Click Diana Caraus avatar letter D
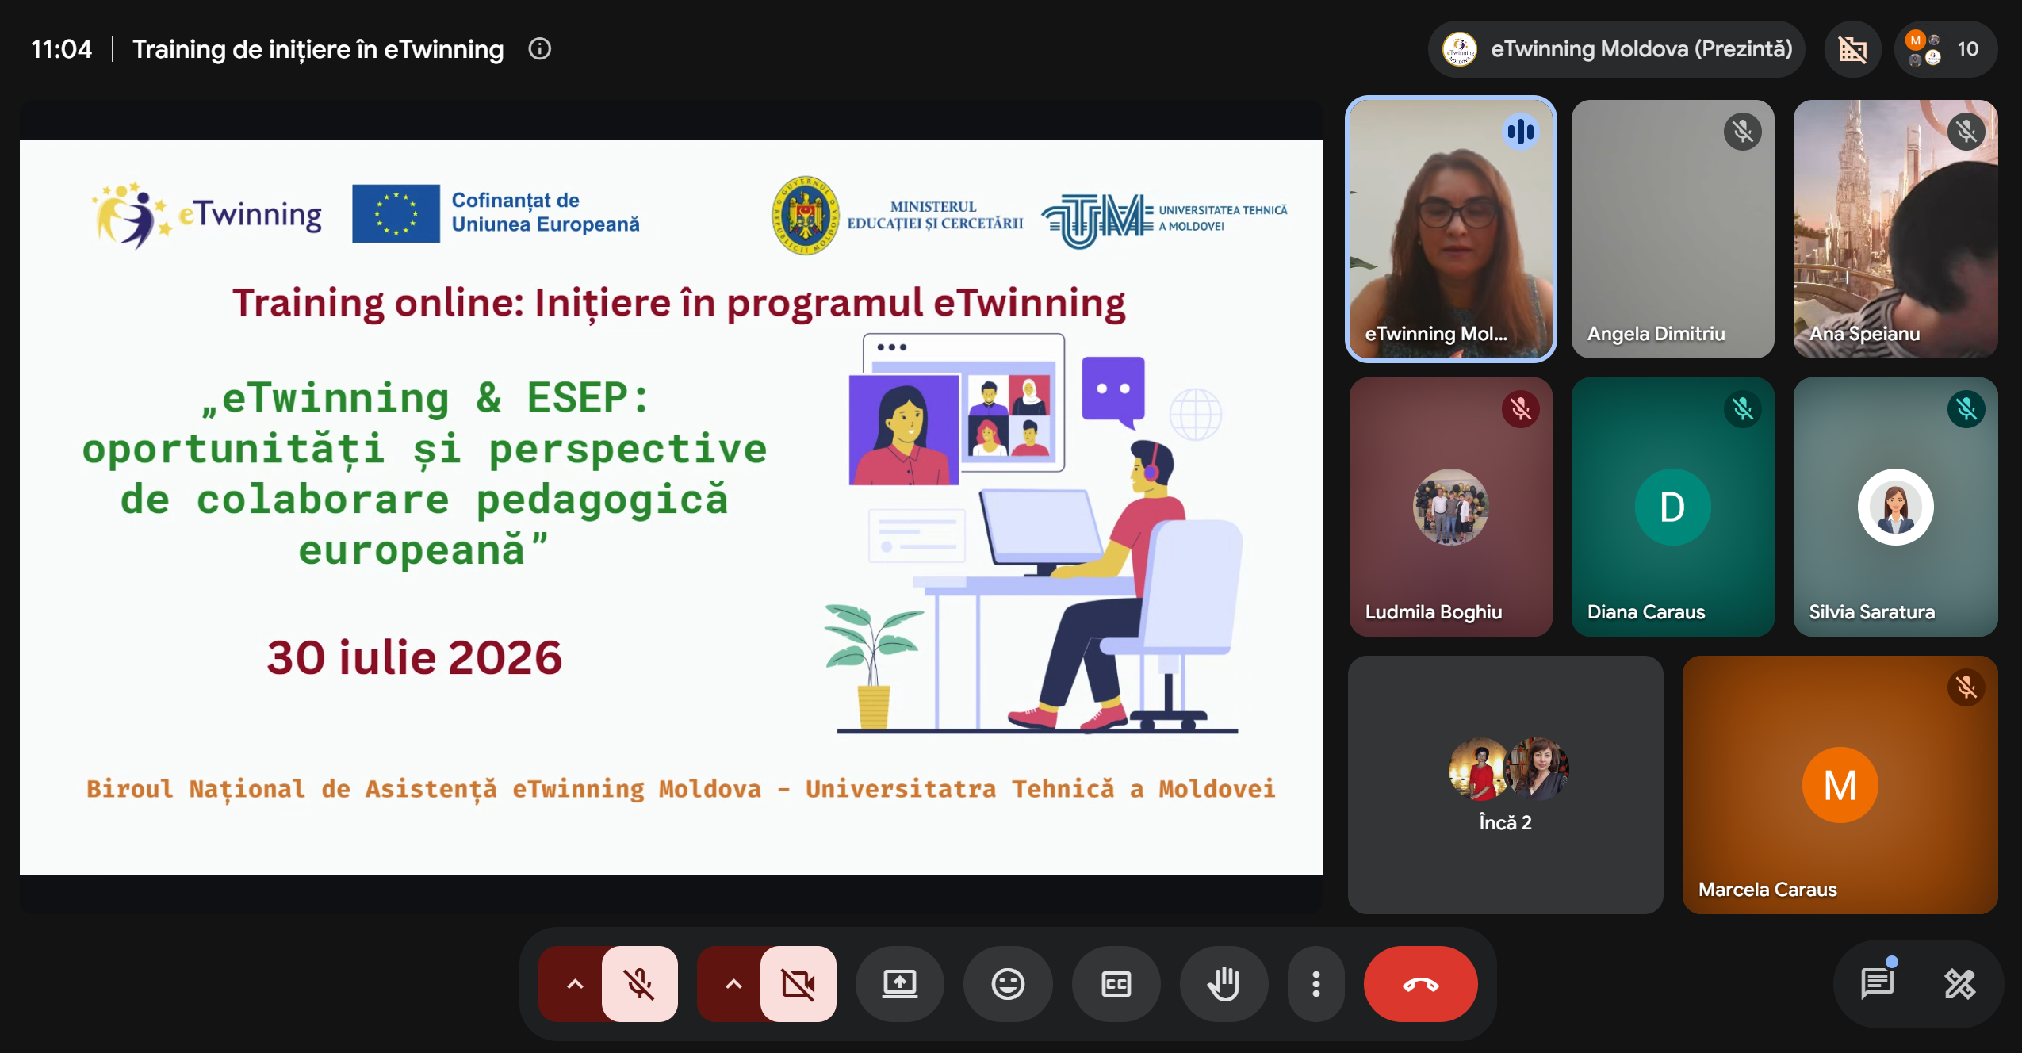This screenshot has height=1053, width=2022. 1673,507
